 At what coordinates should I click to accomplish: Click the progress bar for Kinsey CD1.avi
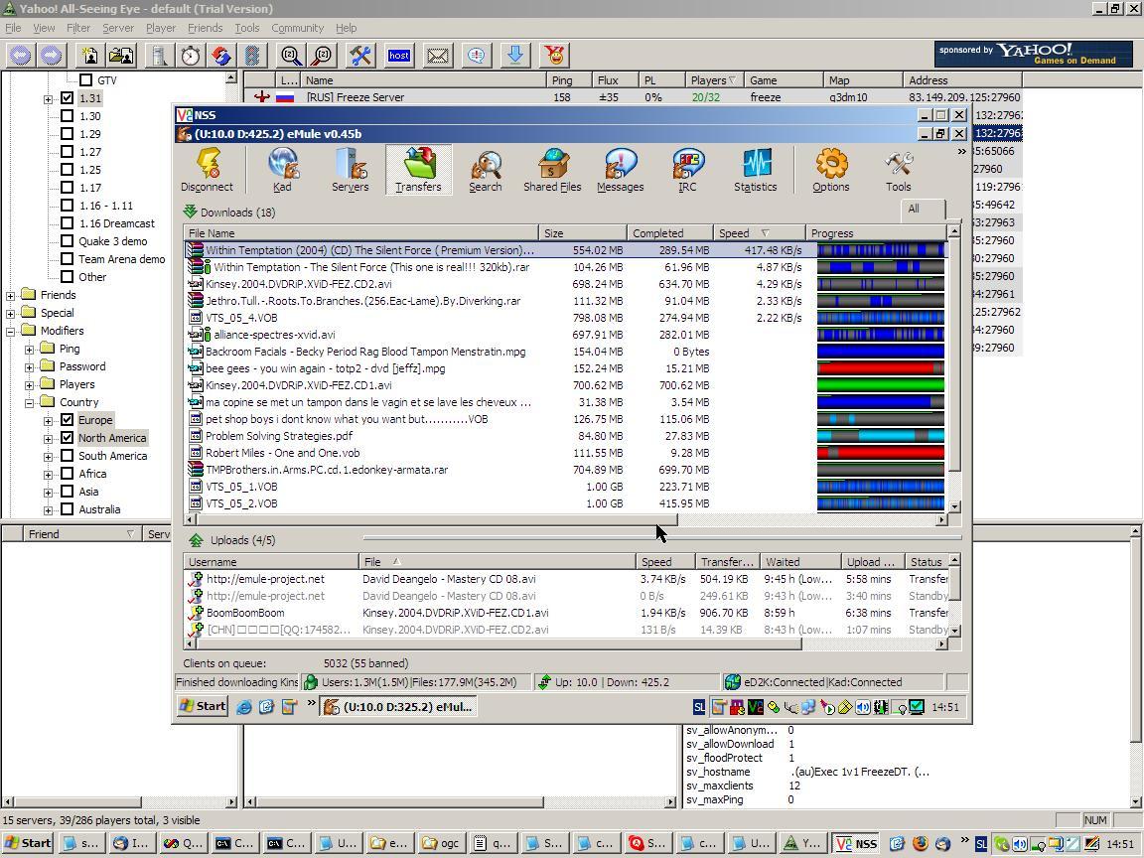[x=881, y=385]
